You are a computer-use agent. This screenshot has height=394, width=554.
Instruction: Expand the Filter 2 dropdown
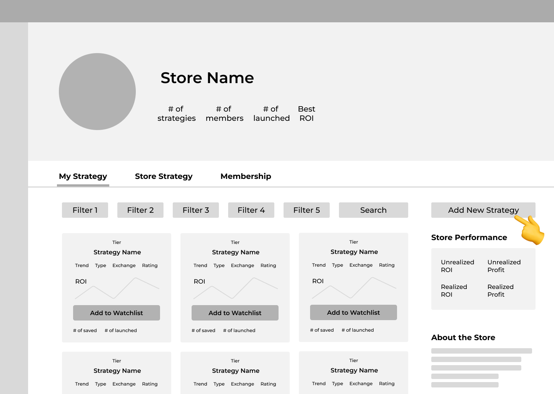click(x=140, y=210)
